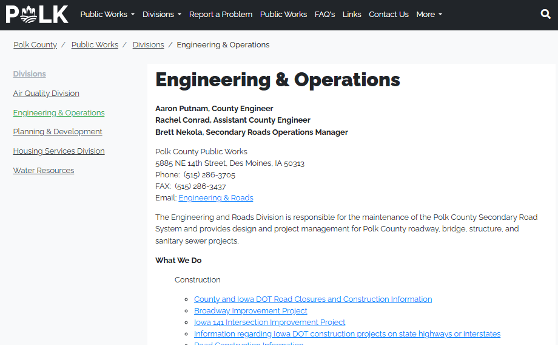558x345 pixels.
Task: Open the More dropdown menu
Action: (x=429, y=14)
